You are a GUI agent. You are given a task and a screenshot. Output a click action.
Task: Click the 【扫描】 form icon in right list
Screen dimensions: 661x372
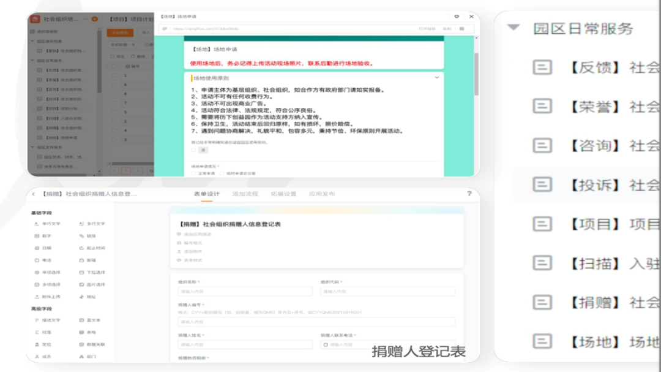[x=542, y=263]
